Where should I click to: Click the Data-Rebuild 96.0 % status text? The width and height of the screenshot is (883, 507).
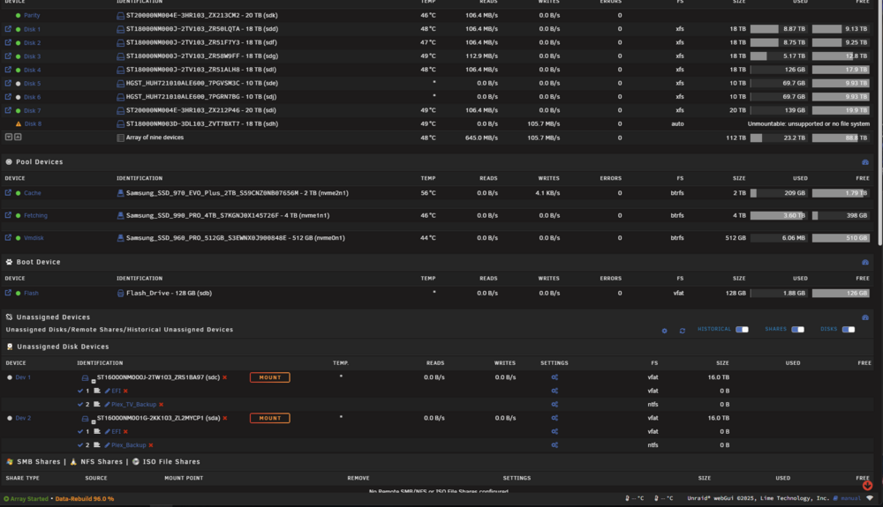tap(85, 498)
